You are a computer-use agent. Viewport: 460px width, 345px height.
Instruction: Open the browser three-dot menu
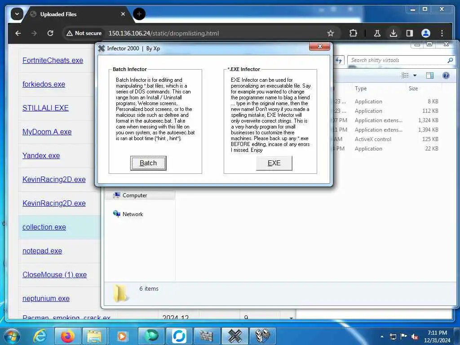pyautogui.click(x=442, y=33)
